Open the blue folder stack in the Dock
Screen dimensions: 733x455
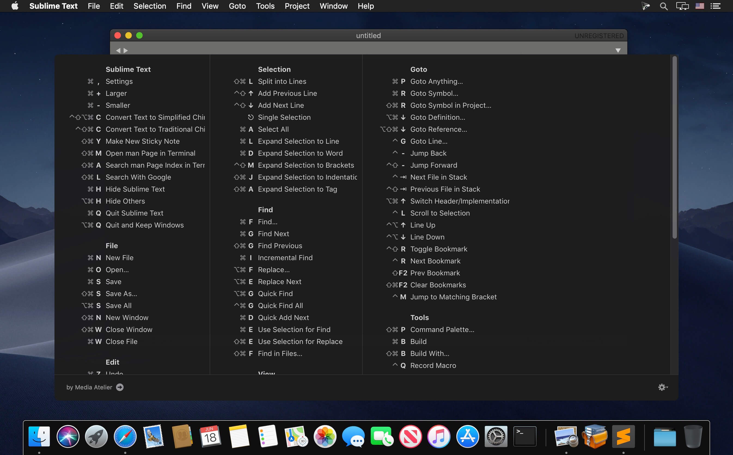tap(665, 437)
